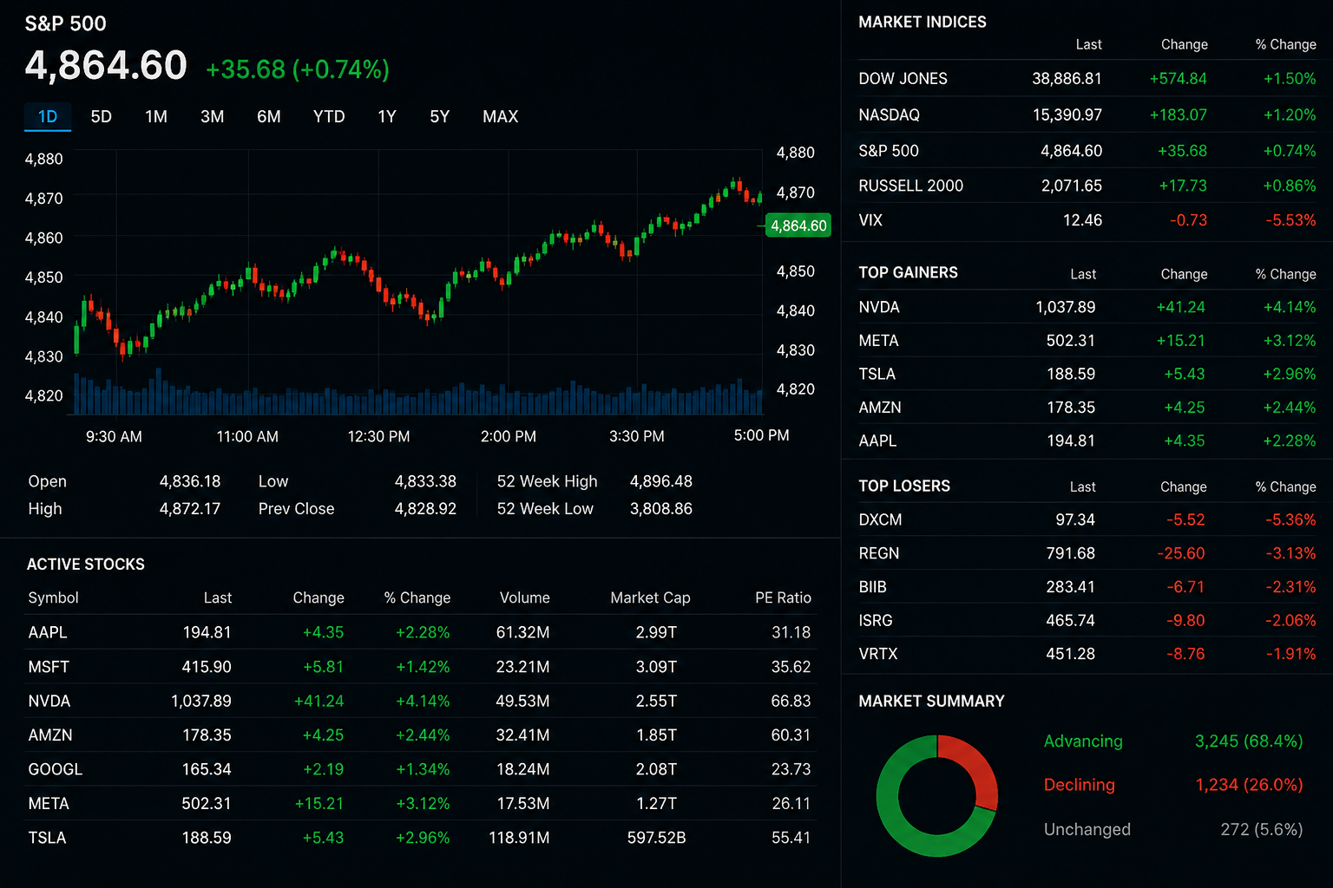Click the 52 Week High value 4,896.48
The width and height of the screenshot is (1333, 888).
point(661,481)
